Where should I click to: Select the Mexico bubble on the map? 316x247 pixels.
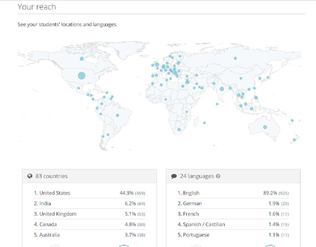click(x=78, y=88)
